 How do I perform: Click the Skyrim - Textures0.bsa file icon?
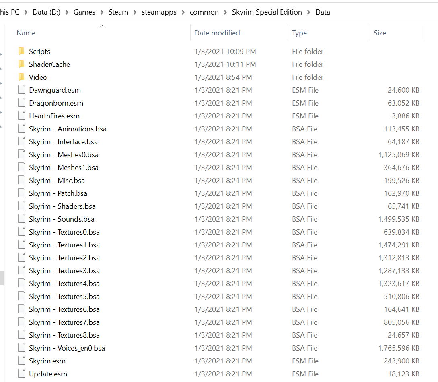[21, 232]
